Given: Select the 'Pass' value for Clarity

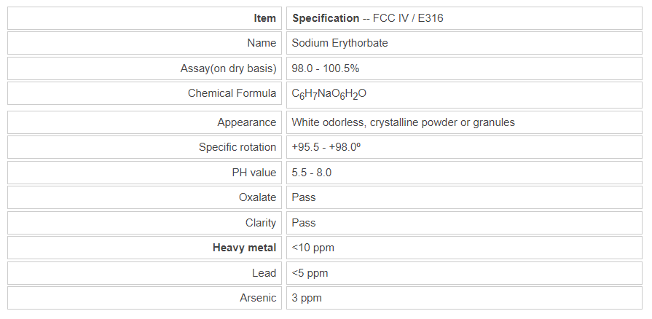Looking at the screenshot, I should click(x=304, y=223).
